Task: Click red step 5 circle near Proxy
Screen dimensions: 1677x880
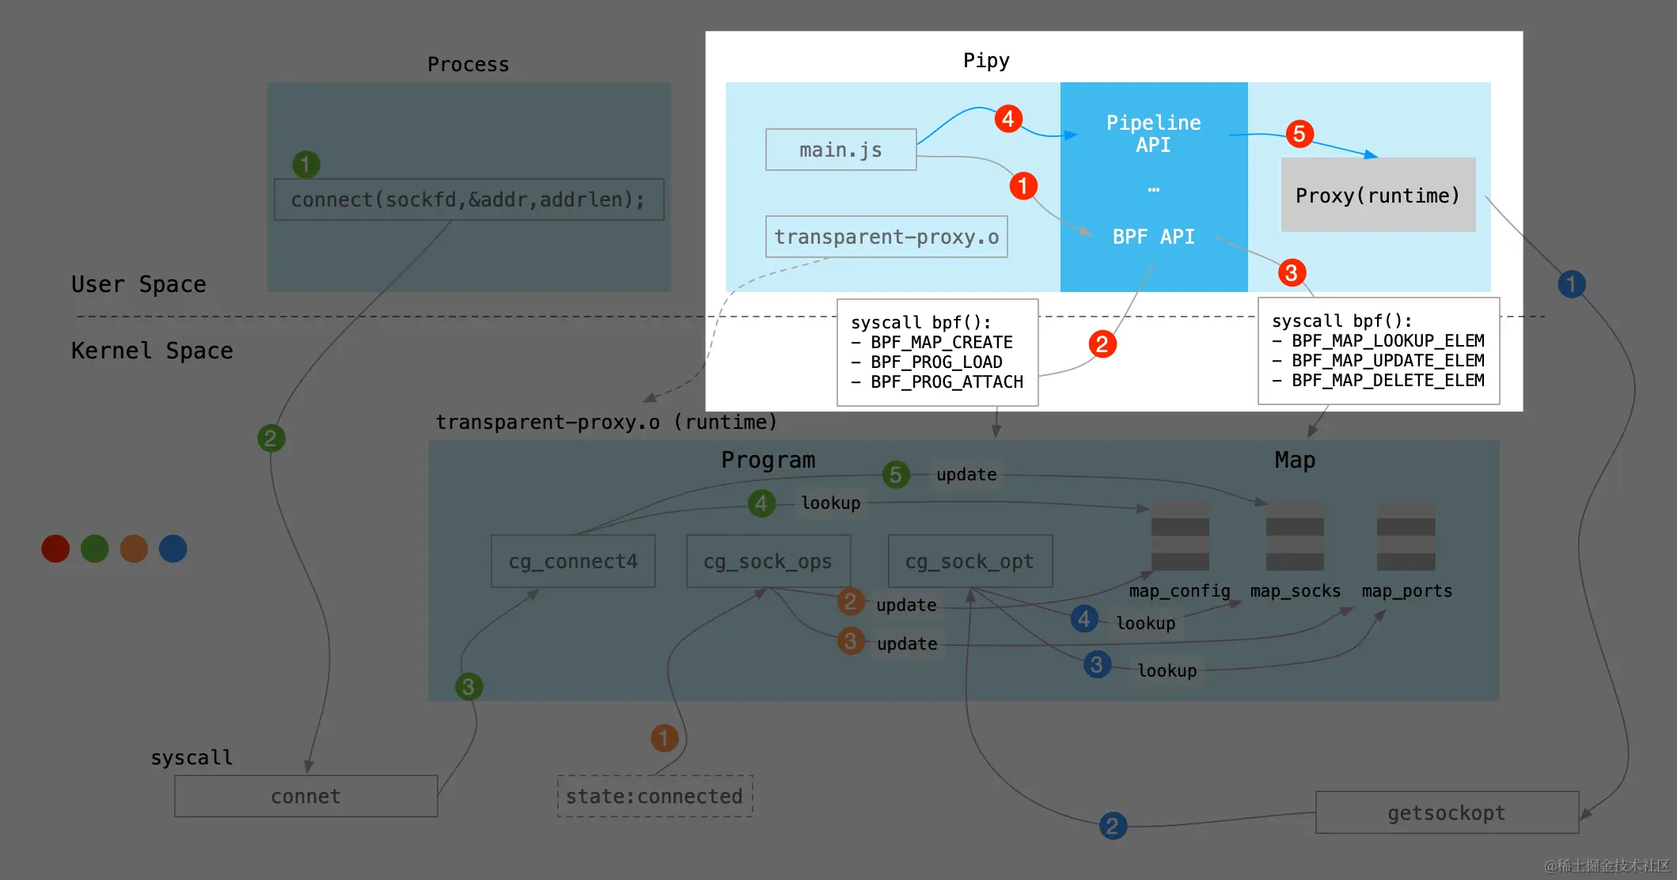Action: coord(1299,134)
